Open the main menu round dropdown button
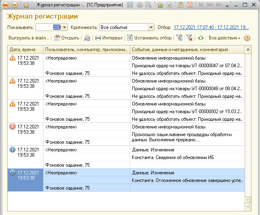This screenshot has width=260, height=215. [x=15, y=5]
